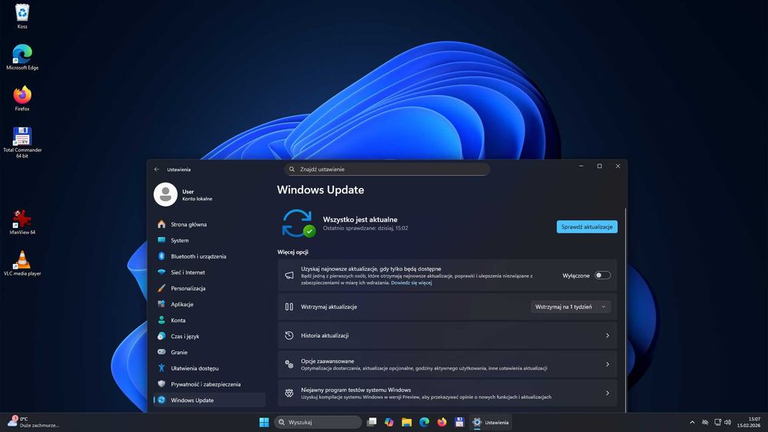This screenshot has height=432, width=768.
Task: Go back using Settings back arrow
Action: 157,170
